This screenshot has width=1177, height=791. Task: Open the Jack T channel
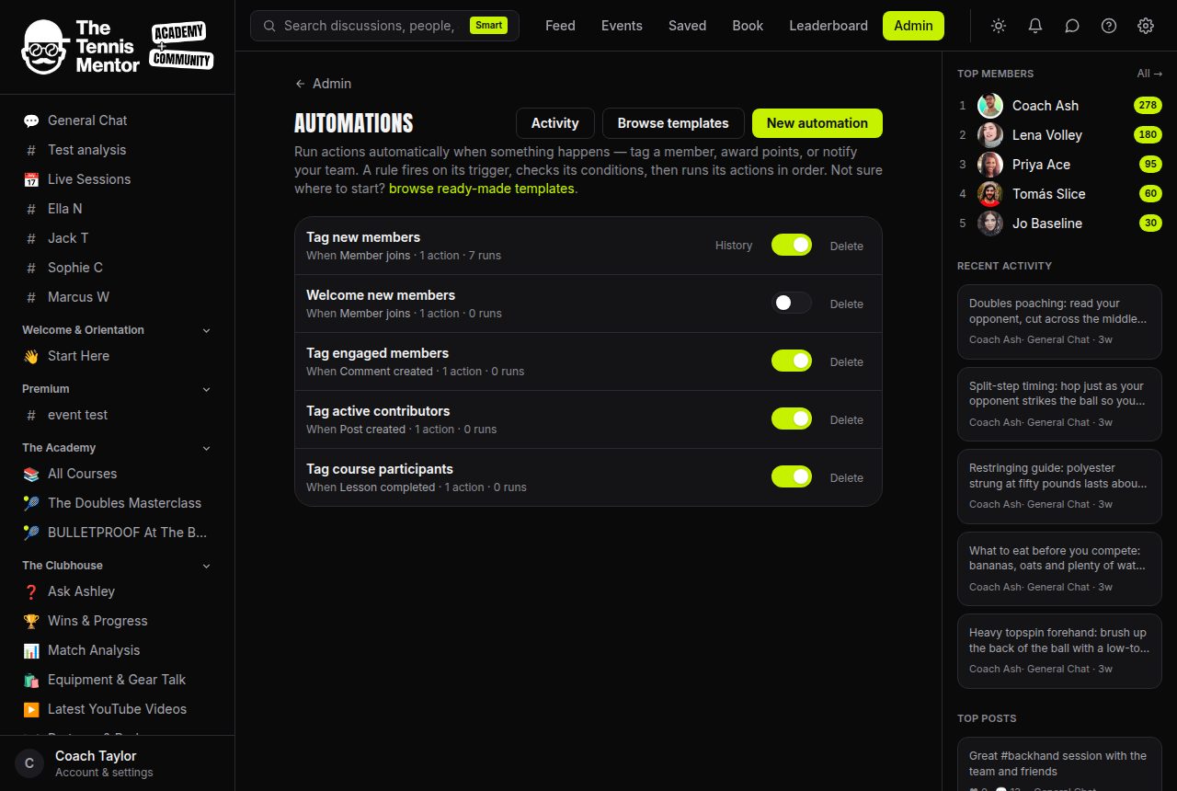(x=118, y=238)
